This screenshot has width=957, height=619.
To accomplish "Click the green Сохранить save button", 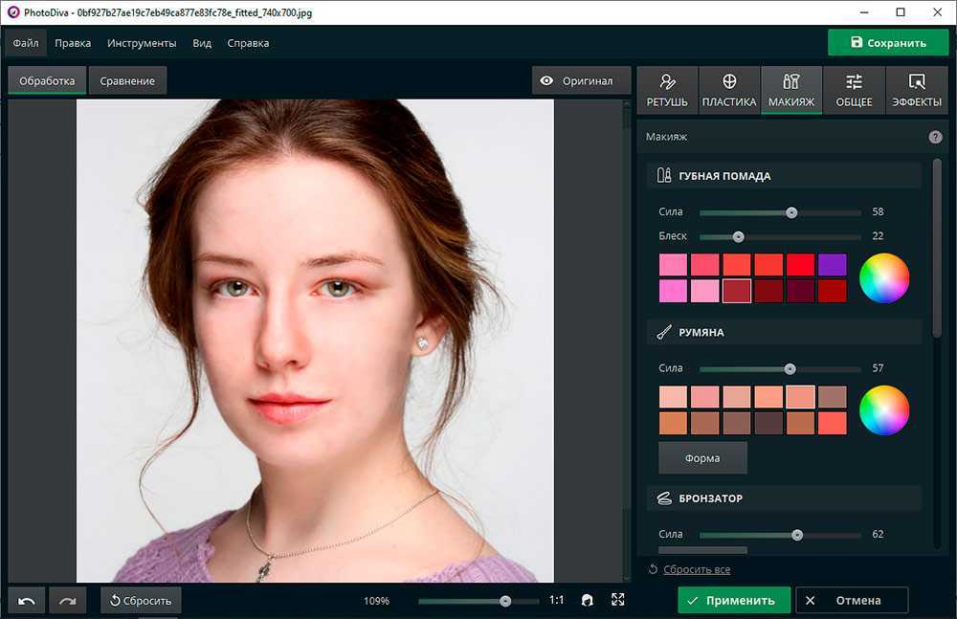I will click(x=888, y=43).
